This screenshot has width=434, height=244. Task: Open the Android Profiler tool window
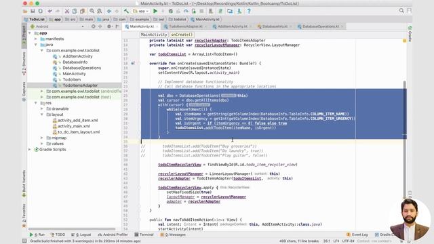(113, 235)
